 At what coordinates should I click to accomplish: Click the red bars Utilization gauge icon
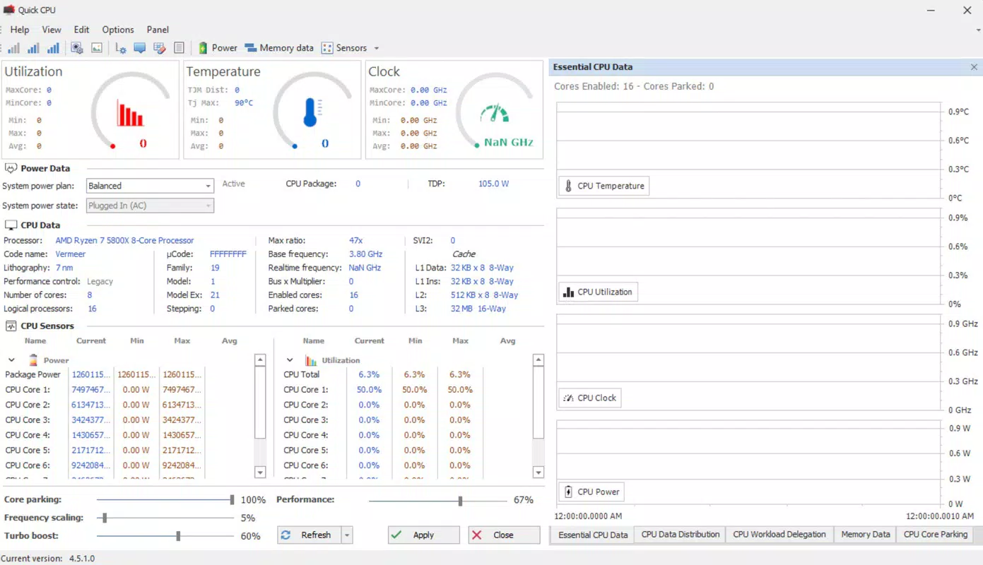click(x=131, y=114)
